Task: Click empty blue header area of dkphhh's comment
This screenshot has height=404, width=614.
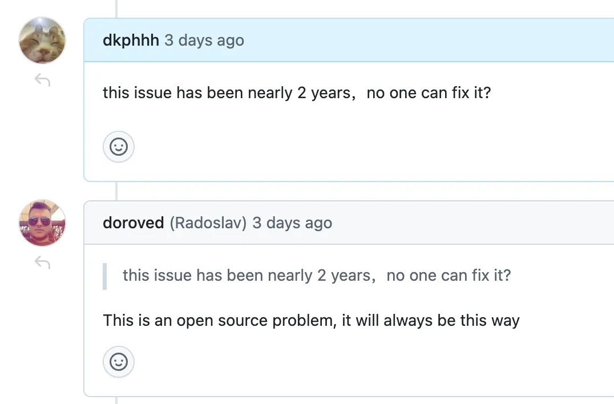Action: tap(428, 41)
